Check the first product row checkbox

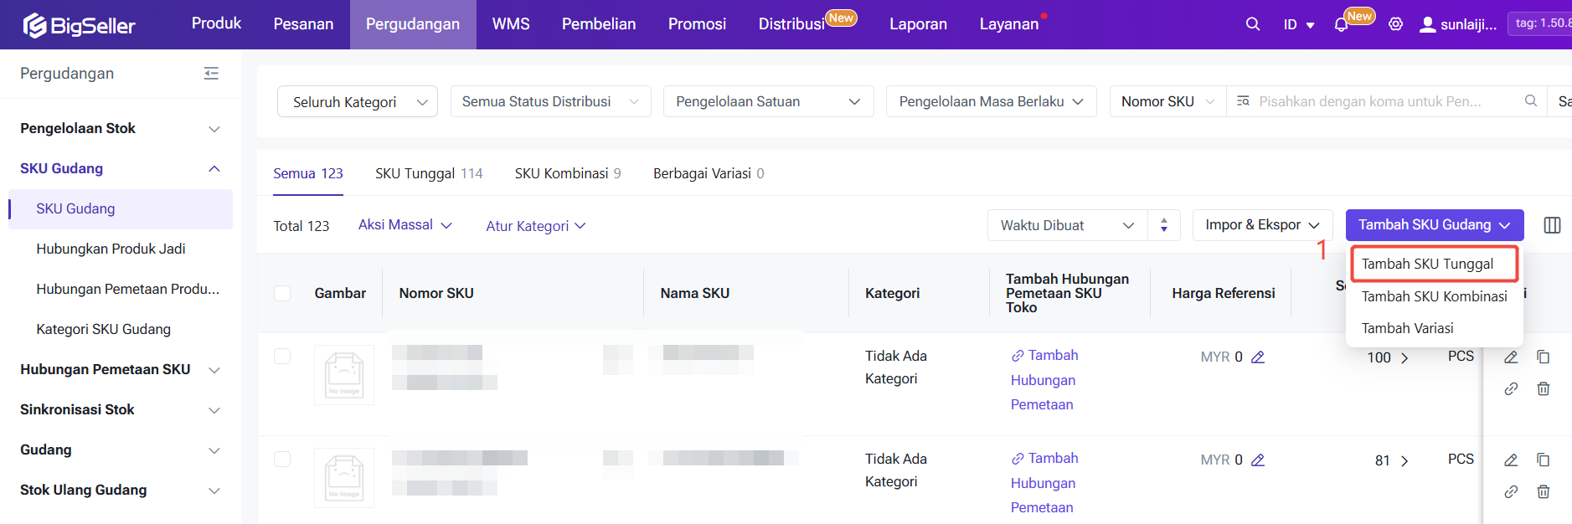[x=282, y=357]
